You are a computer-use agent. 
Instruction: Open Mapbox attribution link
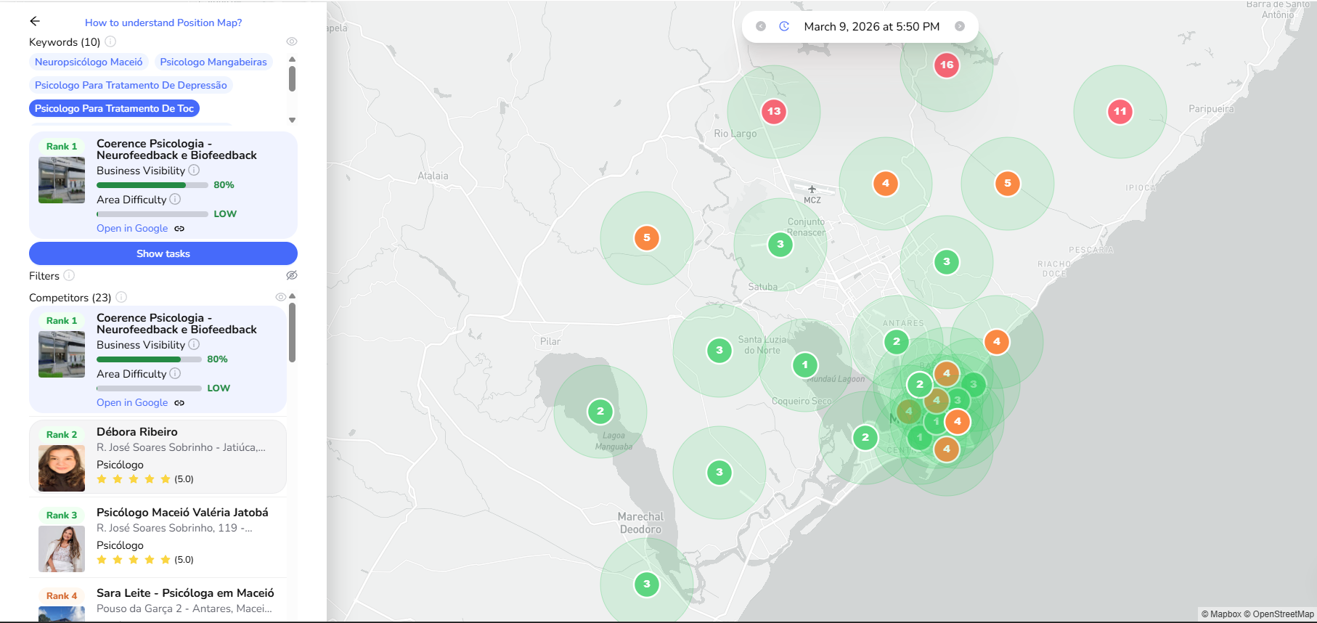coord(1221,614)
